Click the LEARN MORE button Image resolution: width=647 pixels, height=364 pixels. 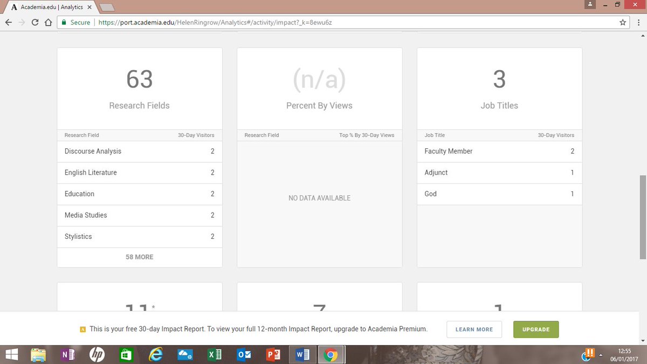point(474,329)
